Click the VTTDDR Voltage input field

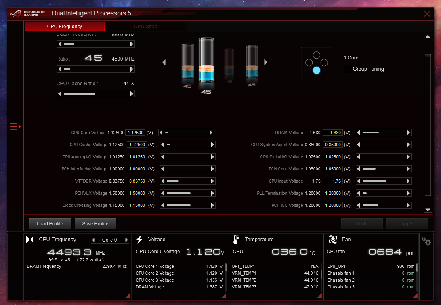[137, 181]
